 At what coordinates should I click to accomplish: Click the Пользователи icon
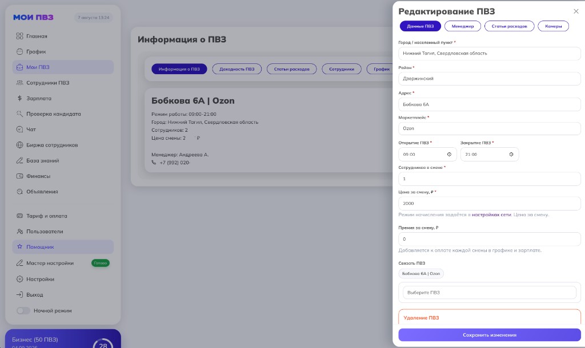coord(20,232)
